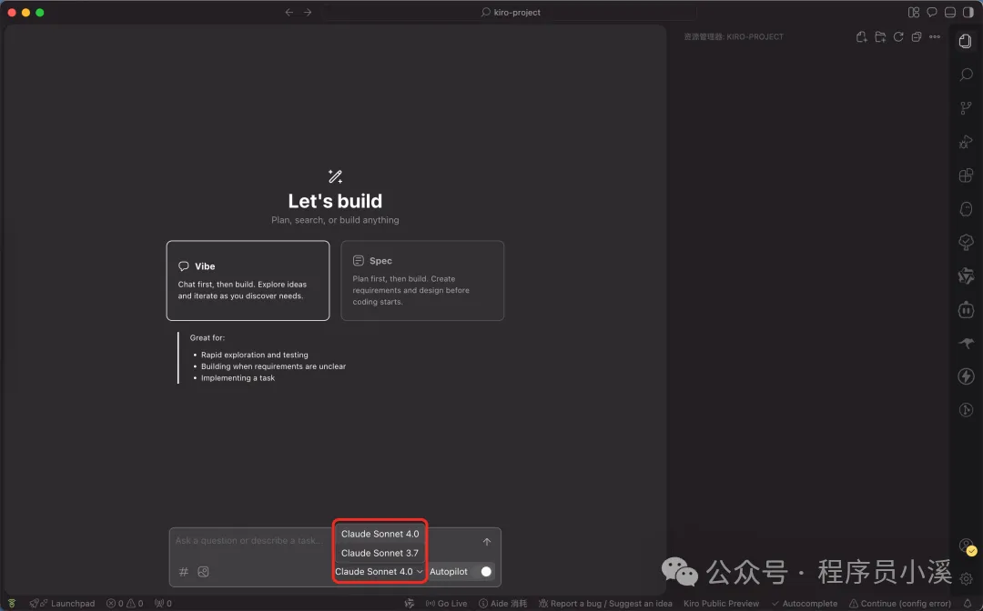Open the Search magnifier in activity bar
Screen dimensions: 983x611
coord(966,75)
